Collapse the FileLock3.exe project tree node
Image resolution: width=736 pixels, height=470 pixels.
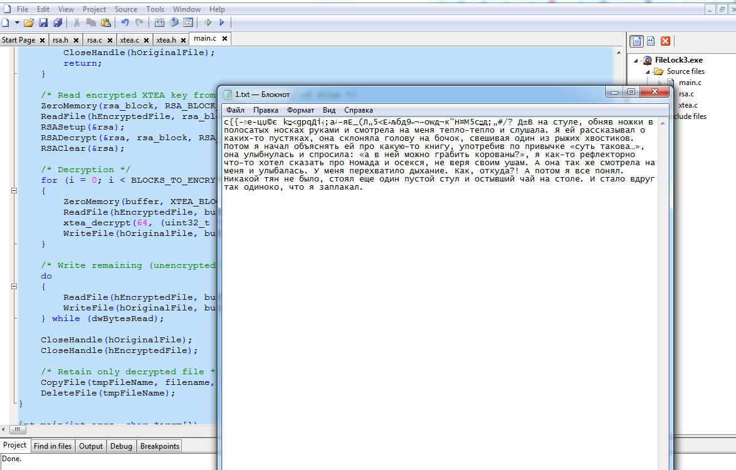point(636,61)
